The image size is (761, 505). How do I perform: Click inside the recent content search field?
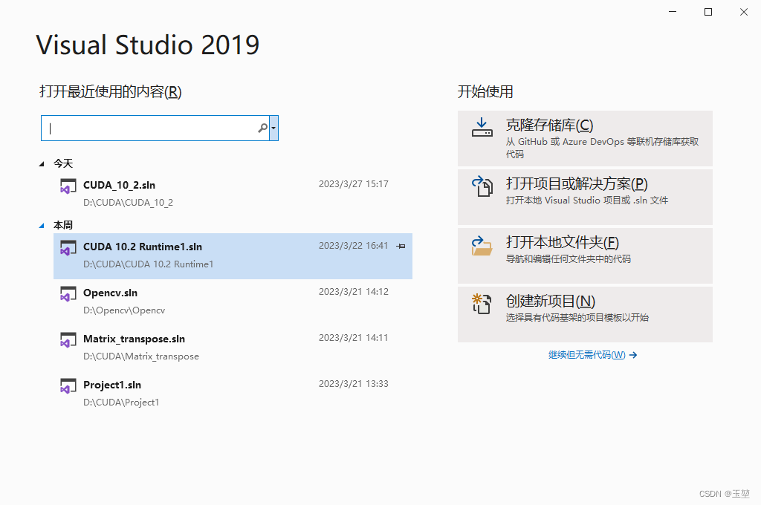click(149, 127)
